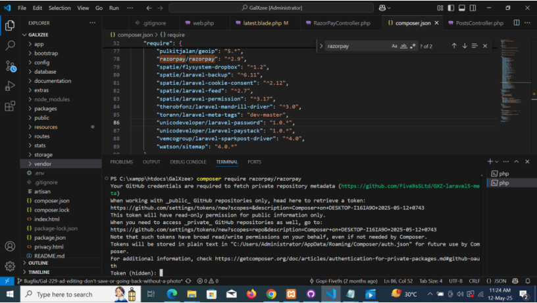Add a new terminal with plus icon
The width and height of the screenshot is (537, 303).
pos(490,161)
